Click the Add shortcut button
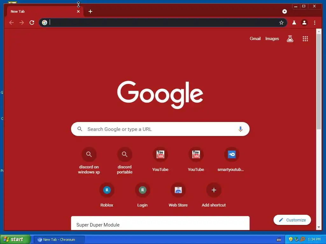The width and height of the screenshot is (326, 244). point(214,195)
